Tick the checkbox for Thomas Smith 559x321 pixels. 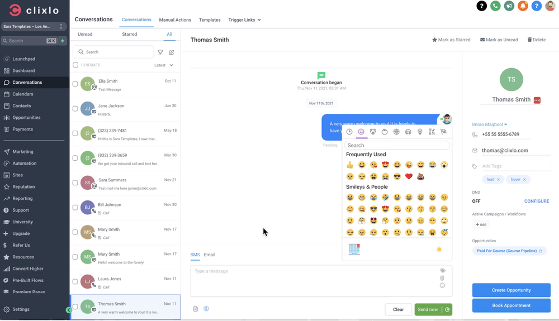tap(75, 306)
